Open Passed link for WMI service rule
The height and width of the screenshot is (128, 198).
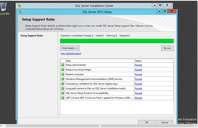click(138, 79)
